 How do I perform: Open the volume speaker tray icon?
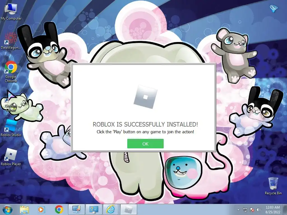coord(259,210)
